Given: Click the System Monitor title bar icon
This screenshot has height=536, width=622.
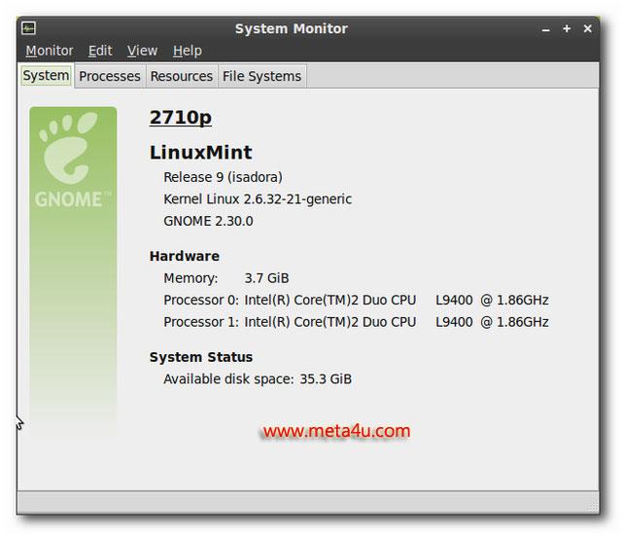Looking at the screenshot, I should (28, 28).
